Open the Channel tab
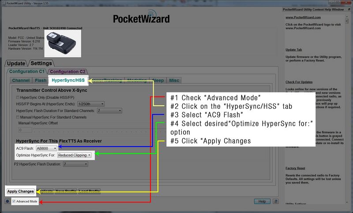The height and width of the screenshot is (213, 353). pyautogui.click(x=21, y=81)
